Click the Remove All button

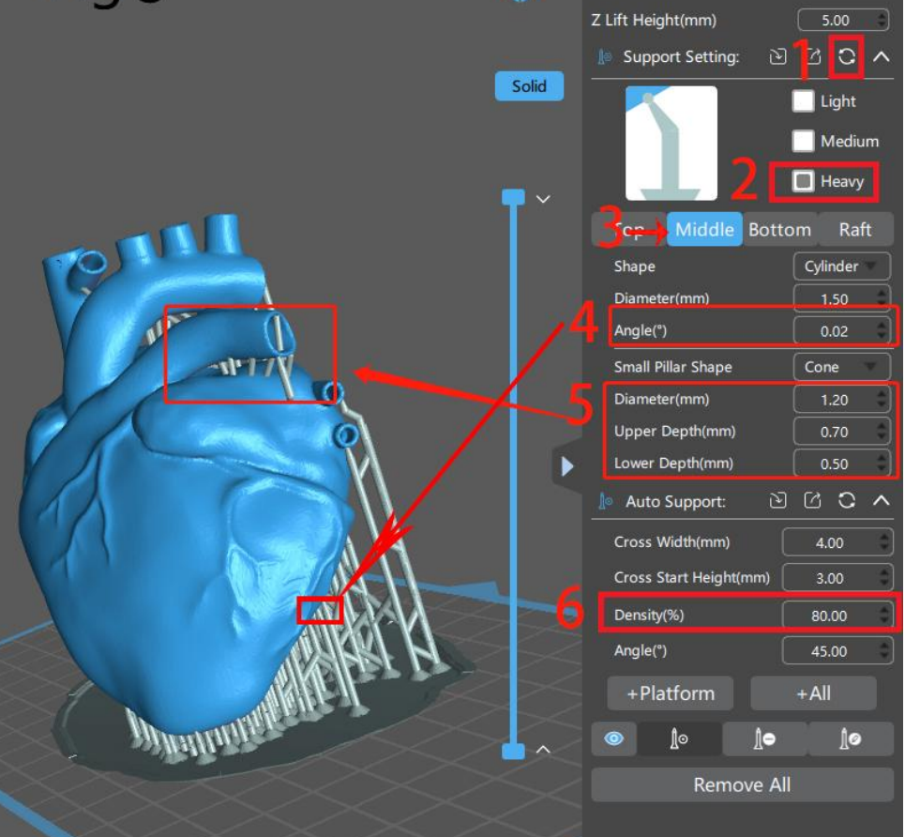pyautogui.click(x=742, y=784)
